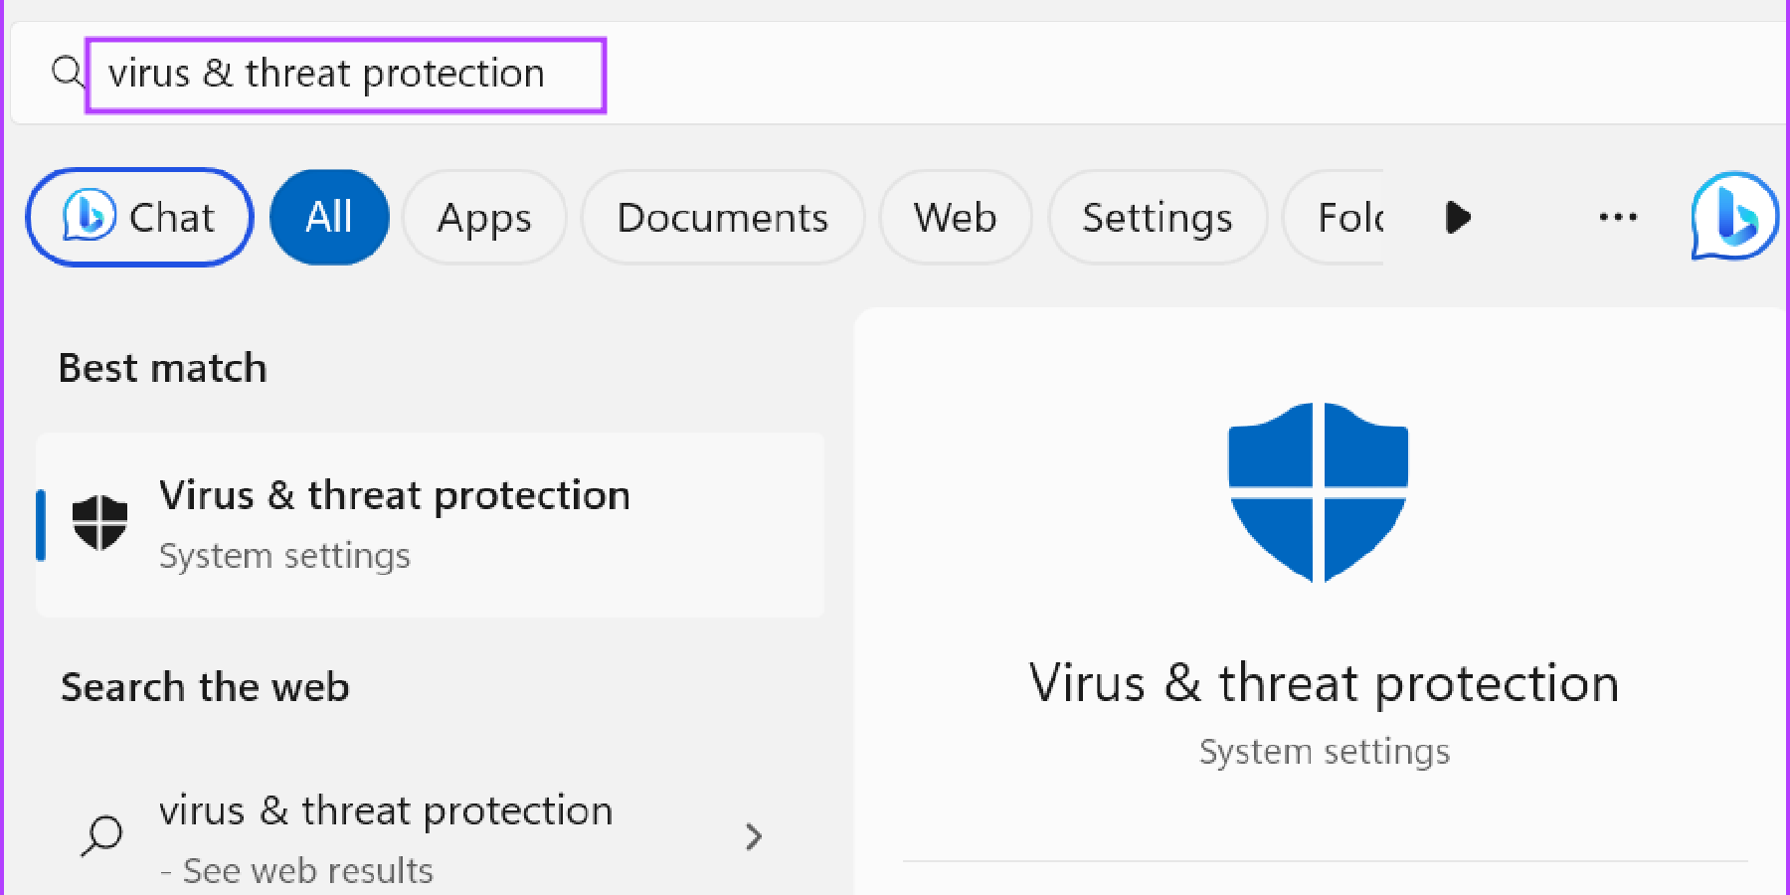Viewport: 1790px width, 895px height.
Task: Click the black shield icon in Best match
Action: point(100,523)
